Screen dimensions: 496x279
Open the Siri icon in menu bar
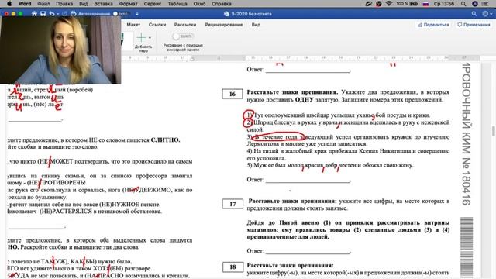coord(475,4)
